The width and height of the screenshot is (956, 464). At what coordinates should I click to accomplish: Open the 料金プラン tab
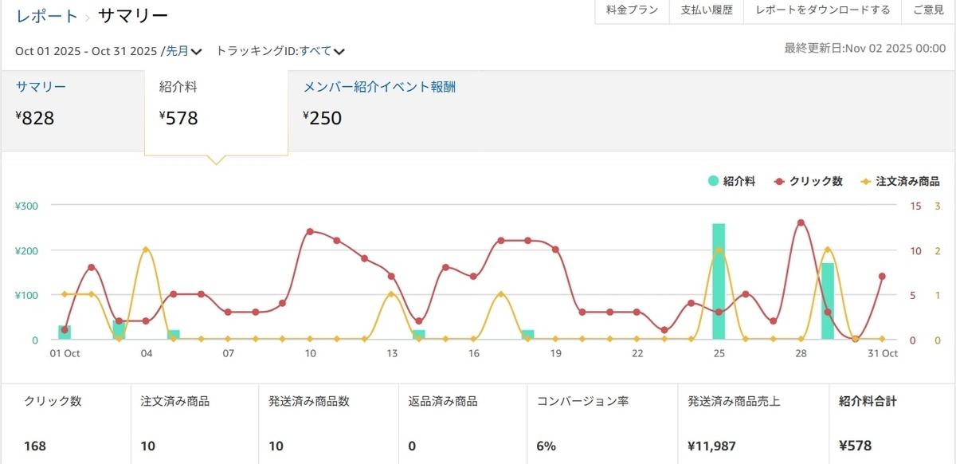[633, 10]
